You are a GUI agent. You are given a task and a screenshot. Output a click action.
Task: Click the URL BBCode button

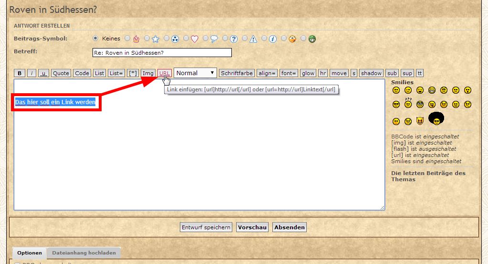pyautogui.click(x=165, y=73)
